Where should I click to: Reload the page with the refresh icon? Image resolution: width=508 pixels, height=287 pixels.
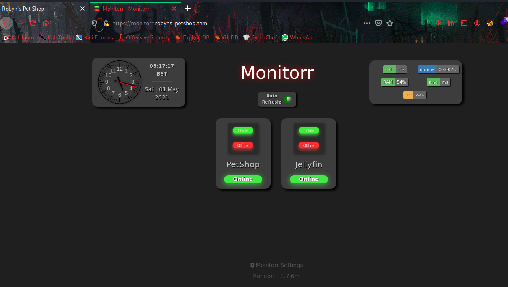point(33,23)
